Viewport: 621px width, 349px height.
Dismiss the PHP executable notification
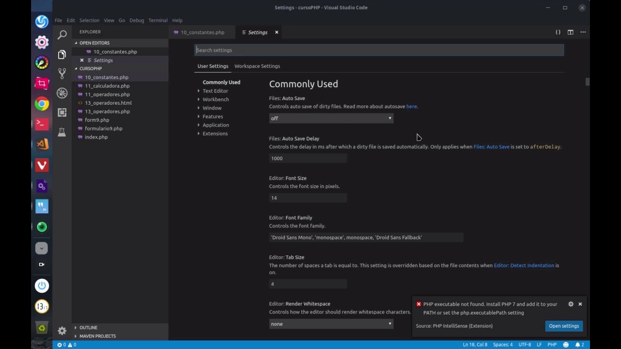pyautogui.click(x=580, y=304)
